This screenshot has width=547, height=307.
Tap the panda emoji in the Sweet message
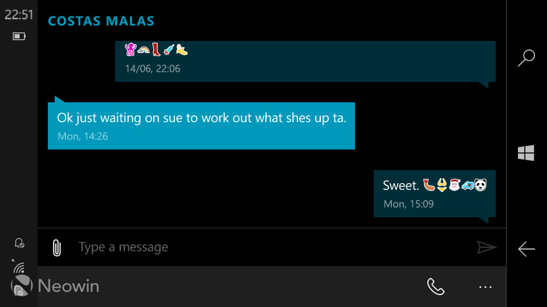(480, 185)
